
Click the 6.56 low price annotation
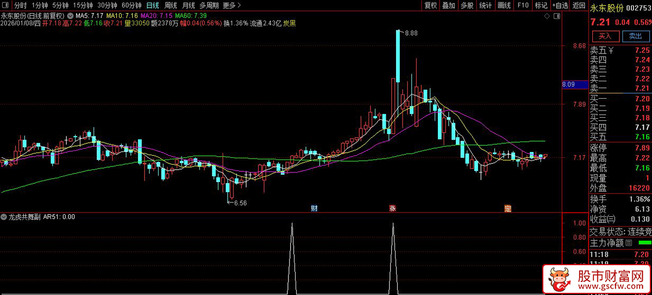(240, 203)
